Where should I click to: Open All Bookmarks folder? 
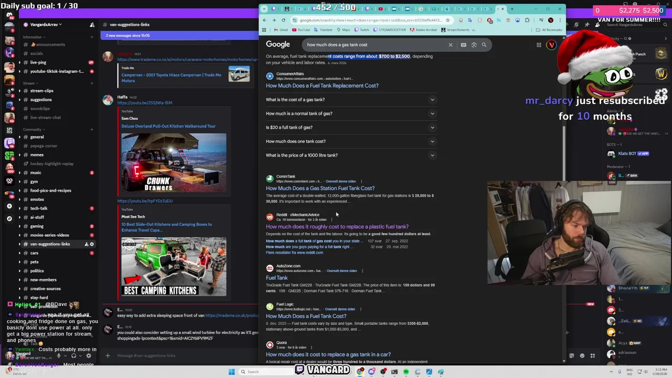549,30
